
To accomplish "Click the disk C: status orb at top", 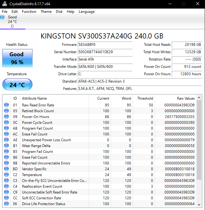I will click(2, 17).
